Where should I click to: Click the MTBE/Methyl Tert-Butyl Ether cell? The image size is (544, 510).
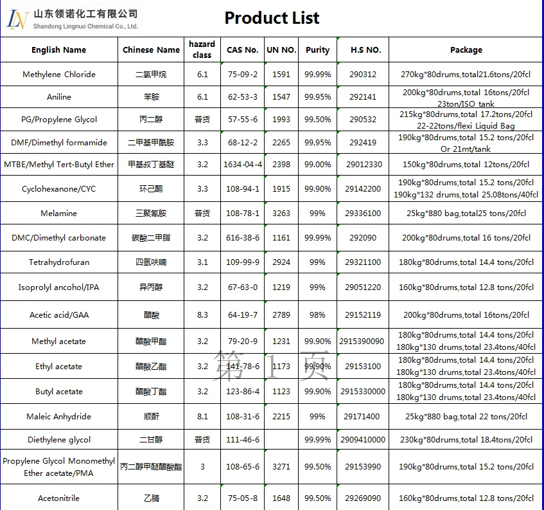(59, 165)
